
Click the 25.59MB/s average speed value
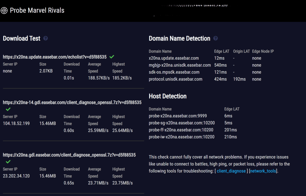(x=98, y=131)
